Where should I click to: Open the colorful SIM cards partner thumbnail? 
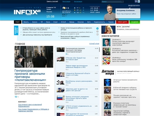point(107,60)
